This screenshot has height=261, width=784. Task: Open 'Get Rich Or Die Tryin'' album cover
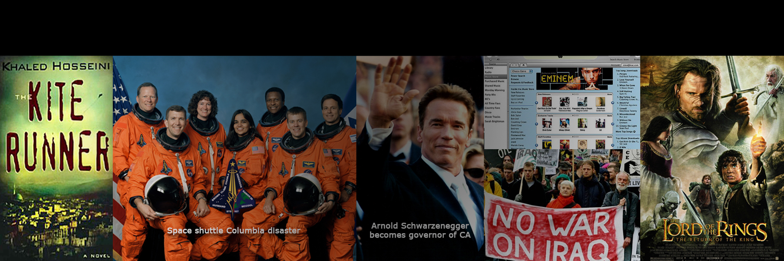547,101
